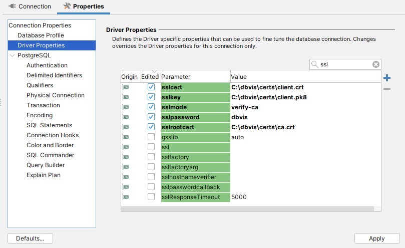Click the blue plus add property icon
Image resolution: width=405 pixels, height=248 pixels.
click(x=386, y=78)
